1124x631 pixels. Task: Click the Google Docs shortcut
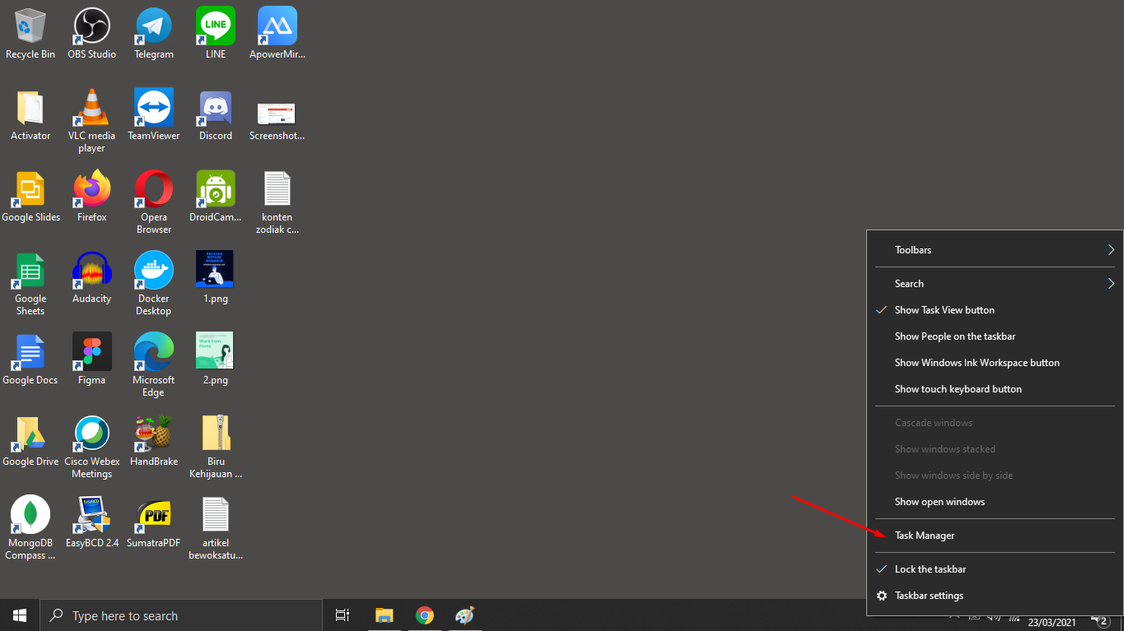click(x=30, y=359)
